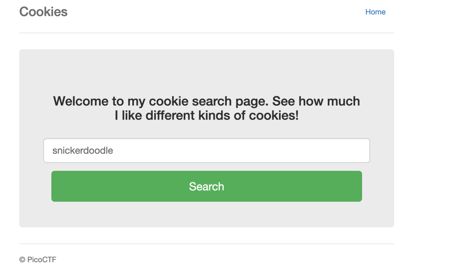Click the Home navigation link
The height and width of the screenshot is (278, 452).
[375, 12]
